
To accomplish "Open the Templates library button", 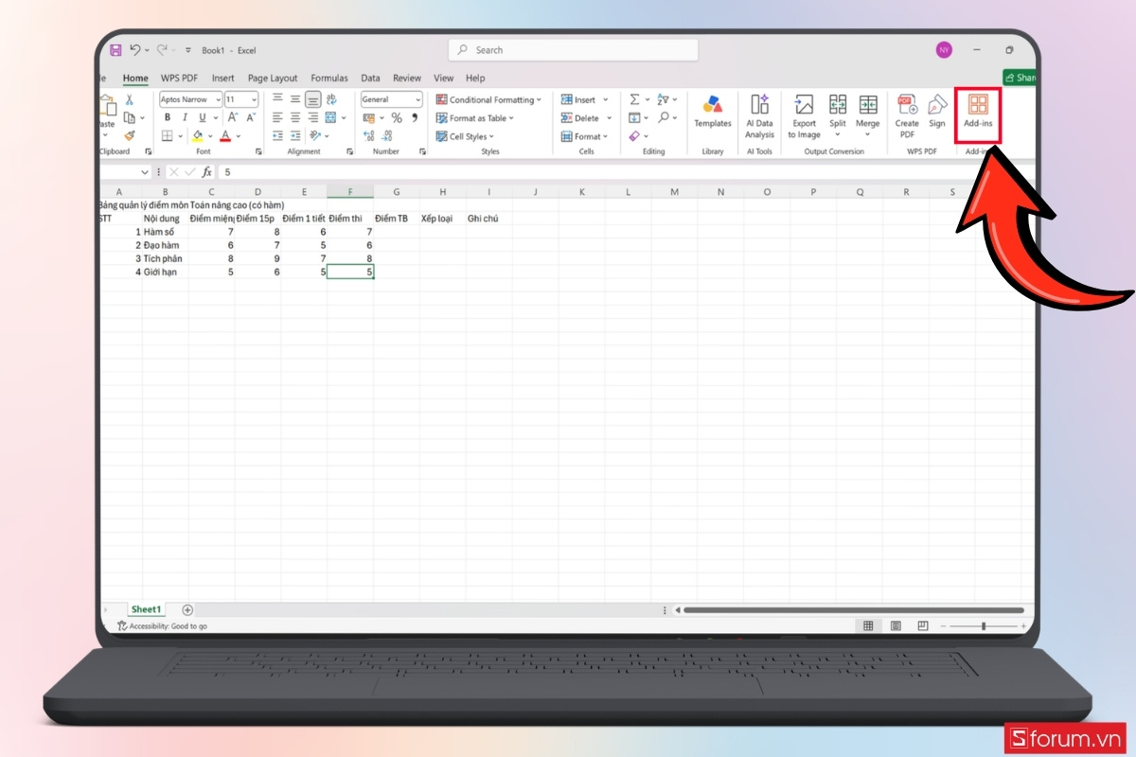I will [x=713, y=112].
